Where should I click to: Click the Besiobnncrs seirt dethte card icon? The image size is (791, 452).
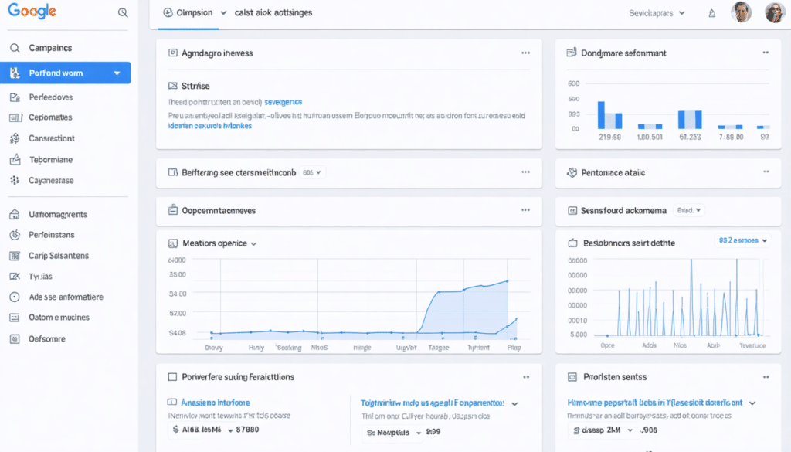click(572, 243)
